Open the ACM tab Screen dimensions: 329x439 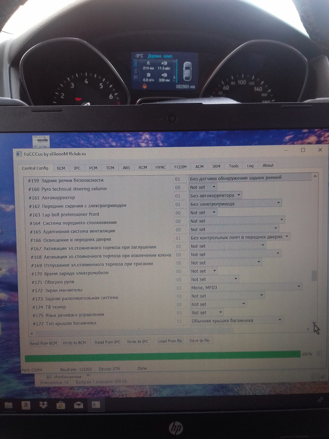199,167
